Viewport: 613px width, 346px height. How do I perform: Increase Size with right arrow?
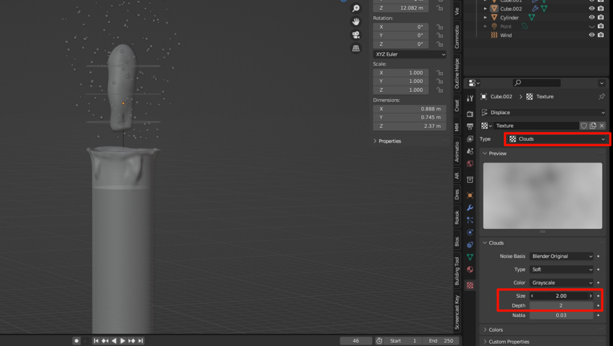click(x=591, y=296)
